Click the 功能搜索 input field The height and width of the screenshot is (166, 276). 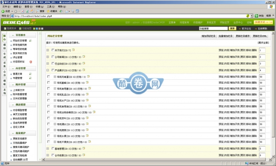(213, 28)
